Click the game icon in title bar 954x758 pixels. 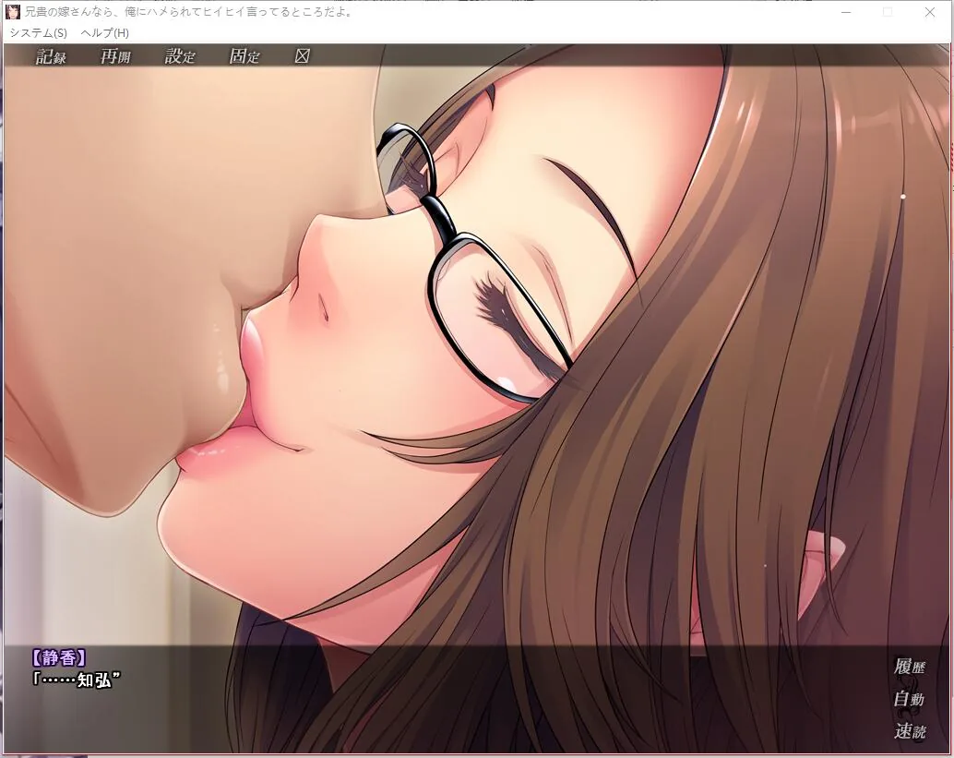(13, 12)
